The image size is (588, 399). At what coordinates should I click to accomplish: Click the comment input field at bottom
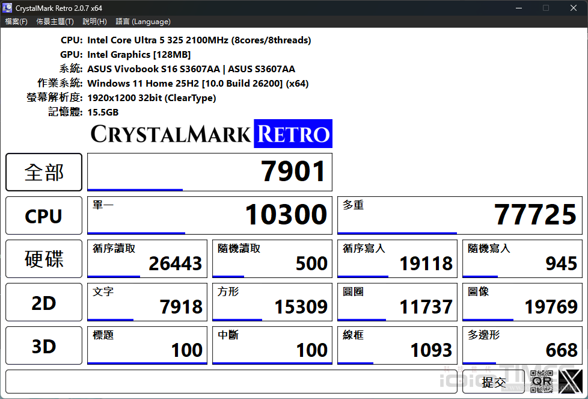pyautogui.click(x=228, y=382)
